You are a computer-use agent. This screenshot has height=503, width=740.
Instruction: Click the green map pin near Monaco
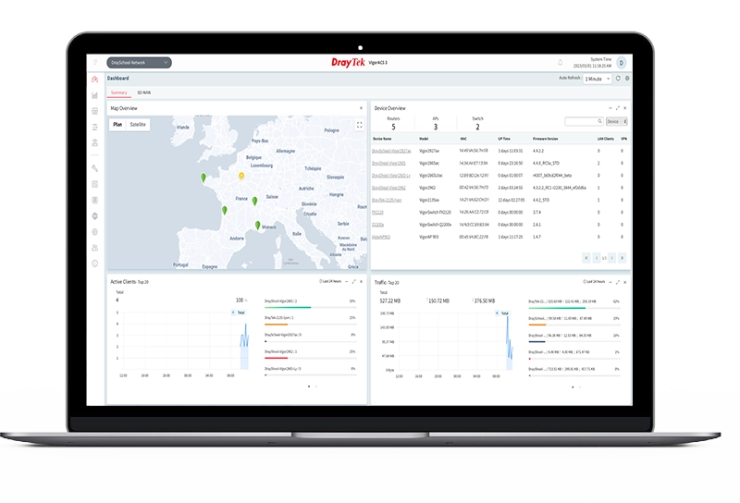pos(258,226)
